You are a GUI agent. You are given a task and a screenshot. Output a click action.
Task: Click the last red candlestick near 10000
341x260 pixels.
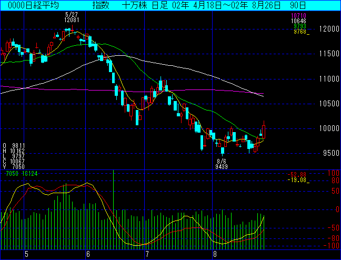pos(264,132)
